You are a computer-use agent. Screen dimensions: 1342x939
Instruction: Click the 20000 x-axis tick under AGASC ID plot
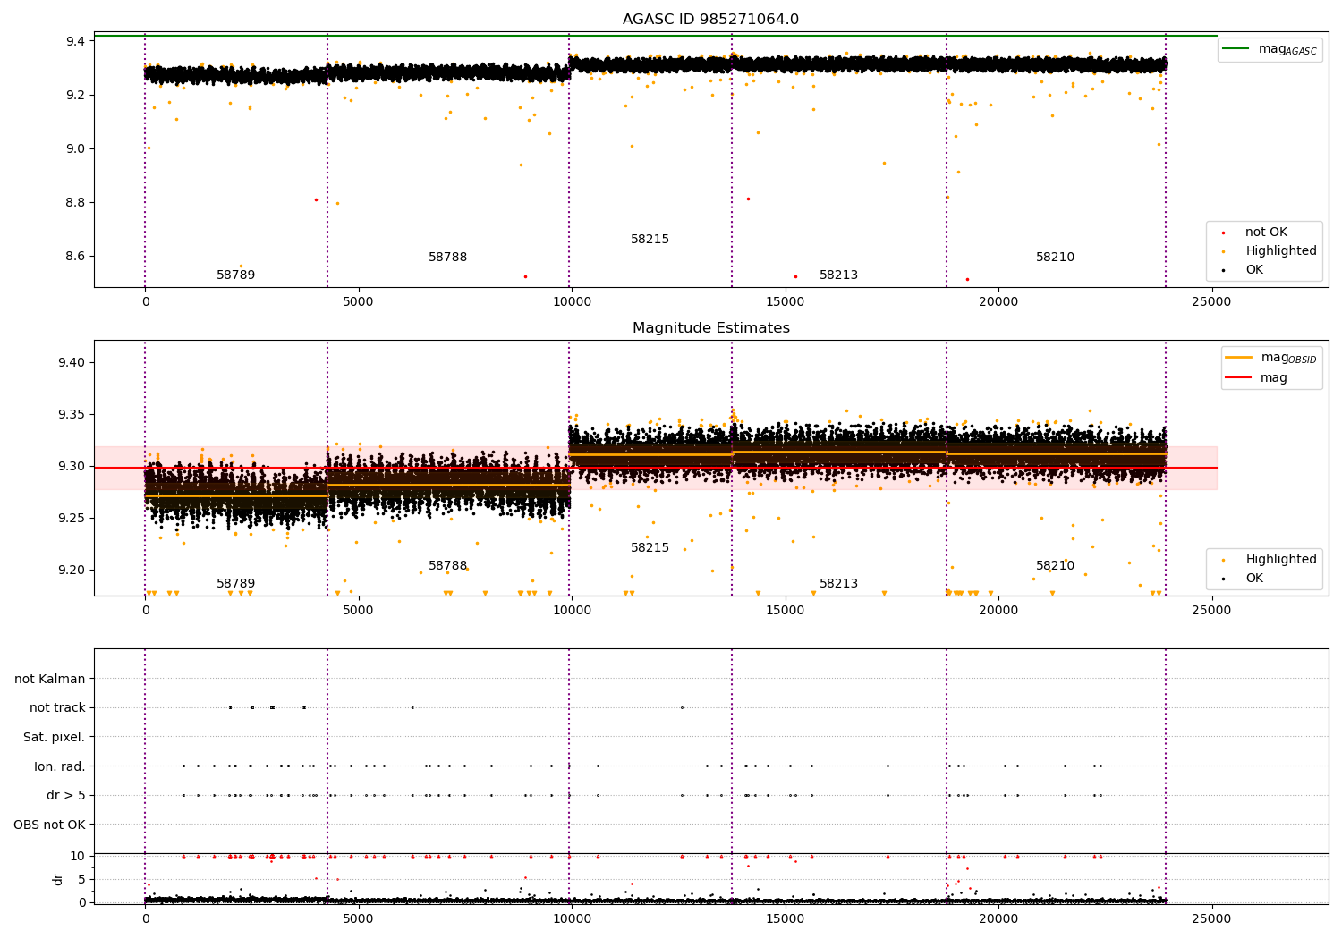(x=998, y=302)
